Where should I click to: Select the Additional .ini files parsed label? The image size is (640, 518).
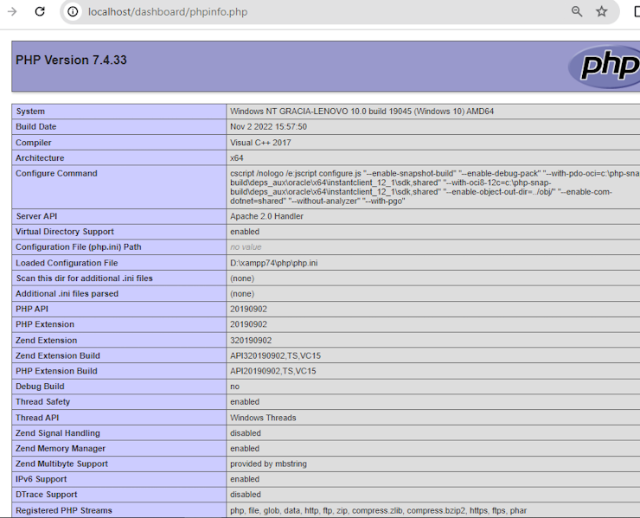(67, 294)
